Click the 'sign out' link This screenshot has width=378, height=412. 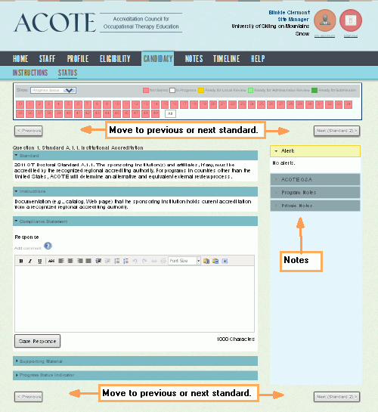pos(351,36)
